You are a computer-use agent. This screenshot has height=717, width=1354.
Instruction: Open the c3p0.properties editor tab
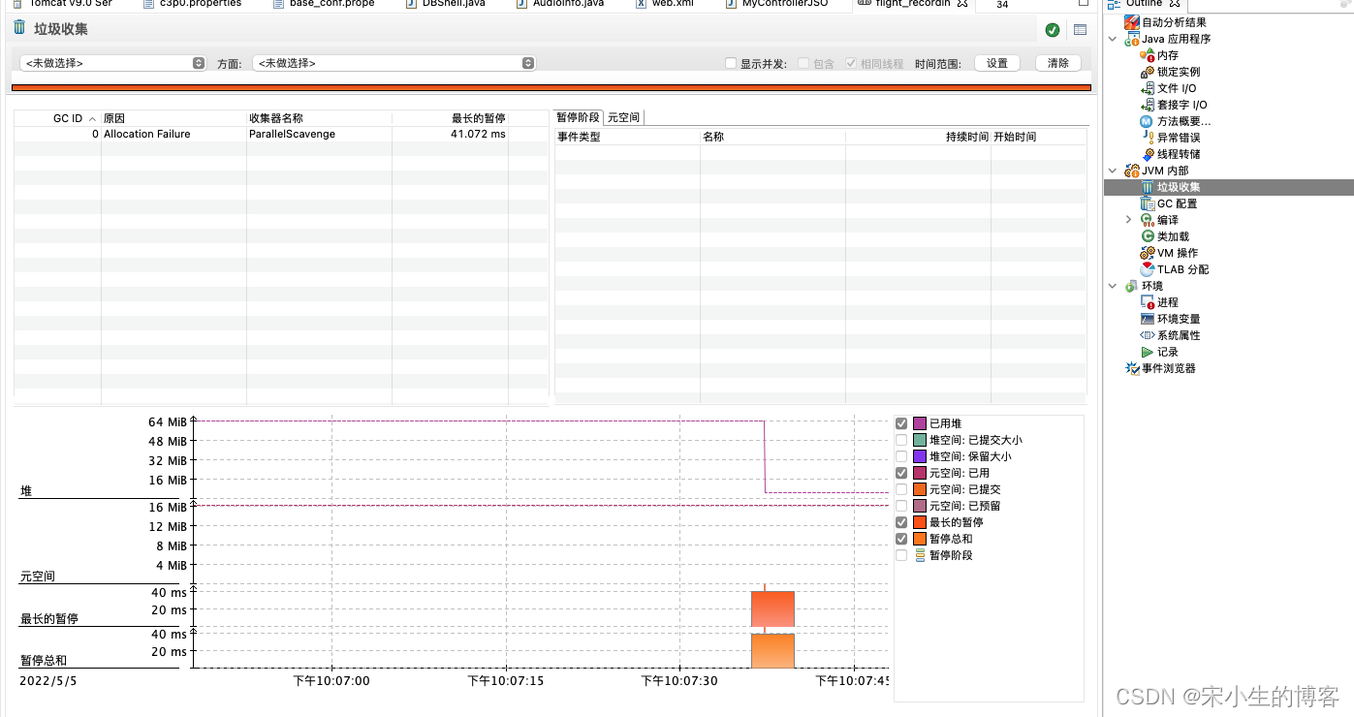coord(191,4)
